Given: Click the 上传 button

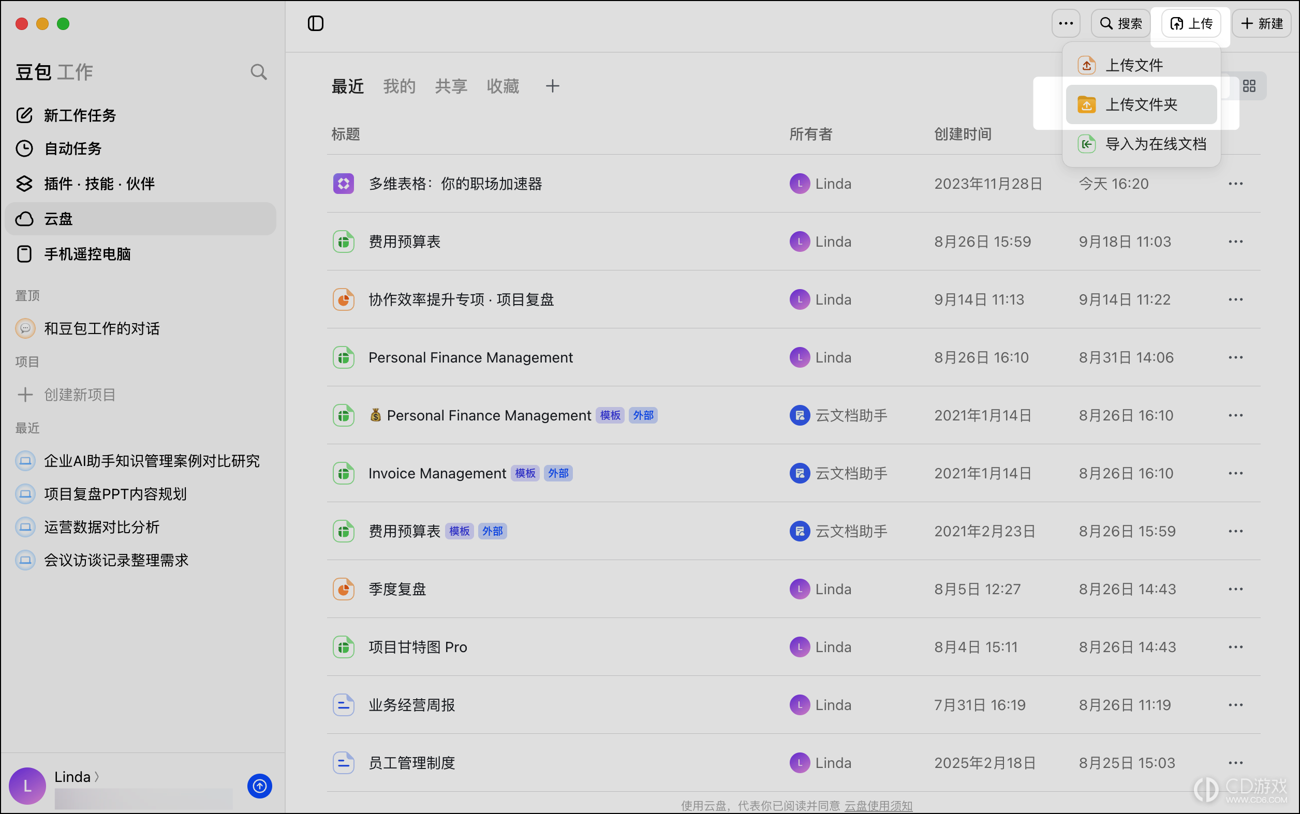Looking at the screenshot, I should (1191, 23).
